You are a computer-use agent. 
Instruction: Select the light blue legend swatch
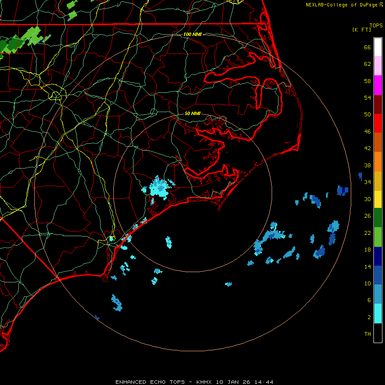(378, 294)
